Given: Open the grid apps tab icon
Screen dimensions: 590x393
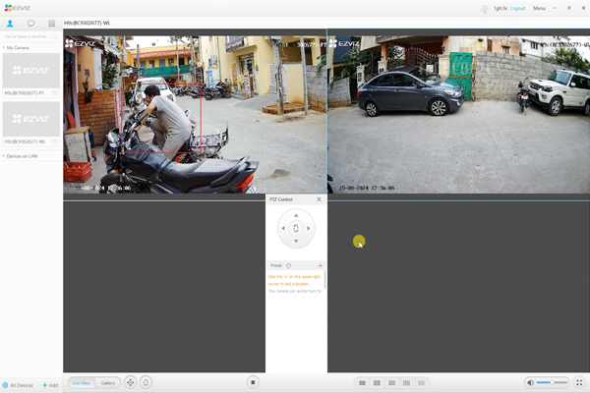Looking at the screenshot, I should coord(51,22).
